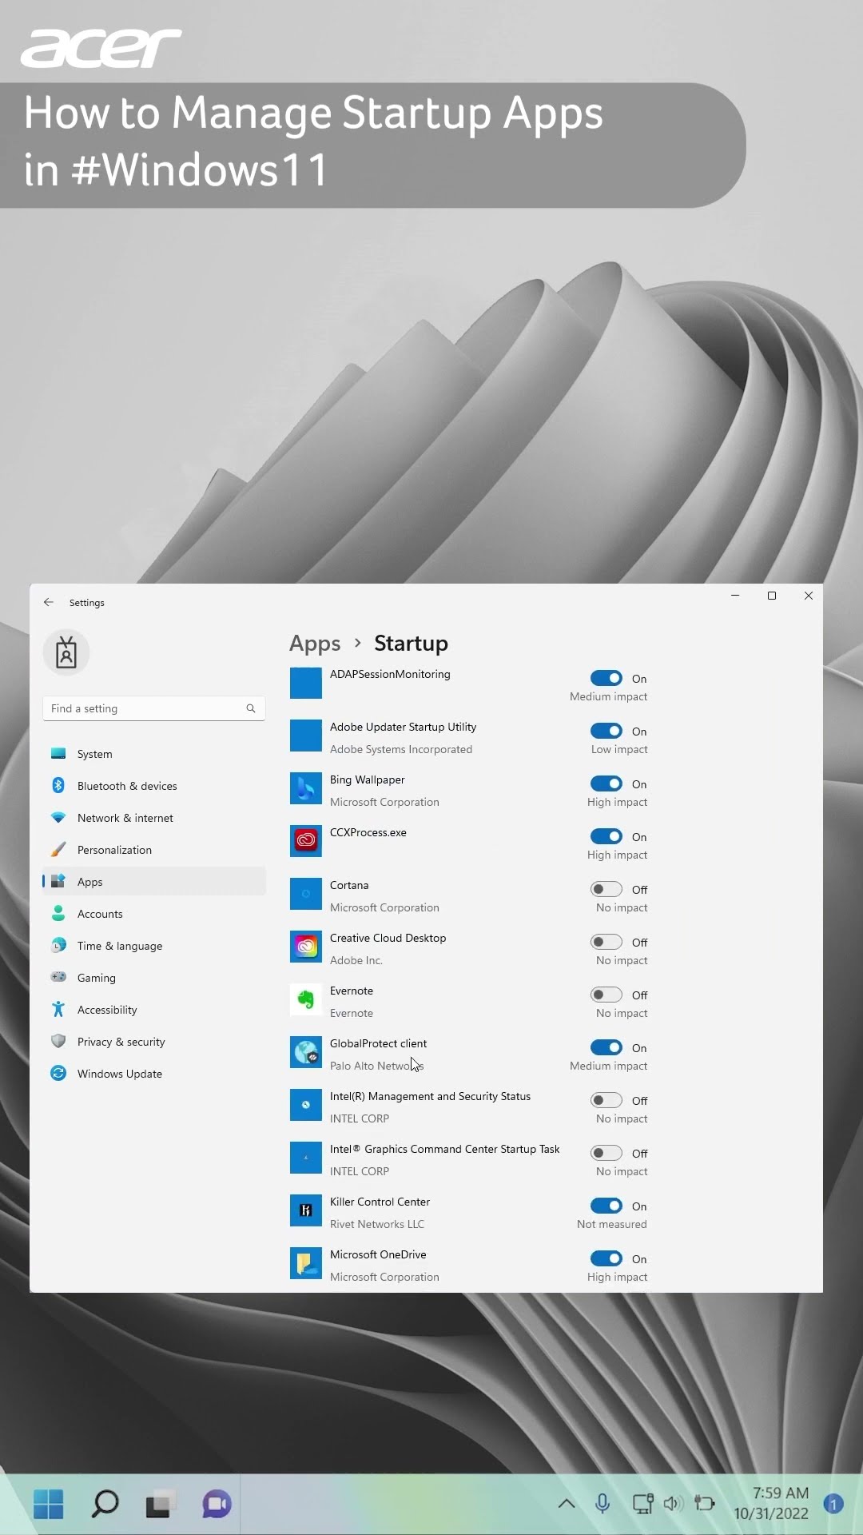This screenshot has width=863, height=1535.
Task: Click the volume speaker tray icon
Action: tap(673, 1504)
